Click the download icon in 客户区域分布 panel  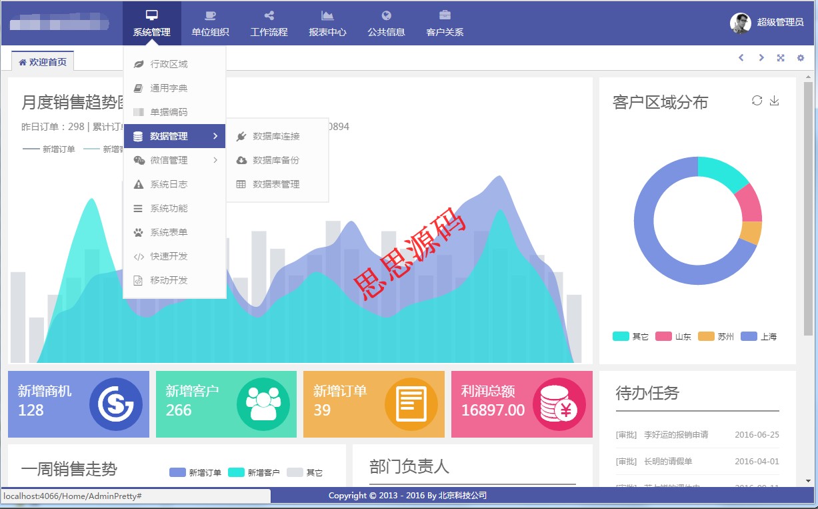774,101
